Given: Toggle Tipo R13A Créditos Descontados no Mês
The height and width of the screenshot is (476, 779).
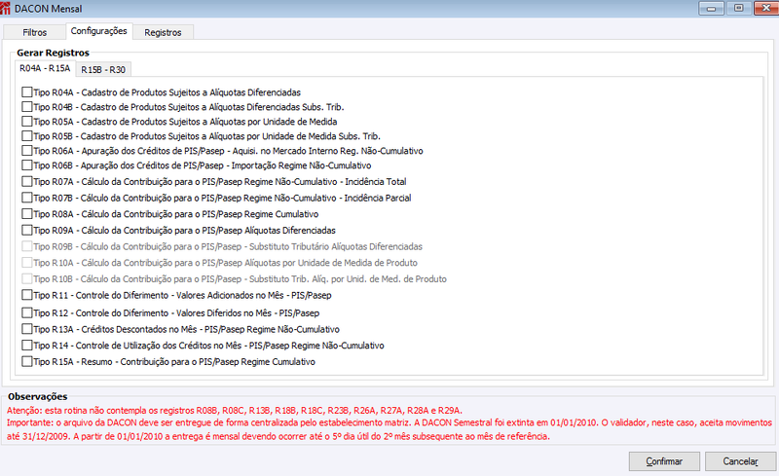Looking at the screenshot, I should click(x=27, y=329).
